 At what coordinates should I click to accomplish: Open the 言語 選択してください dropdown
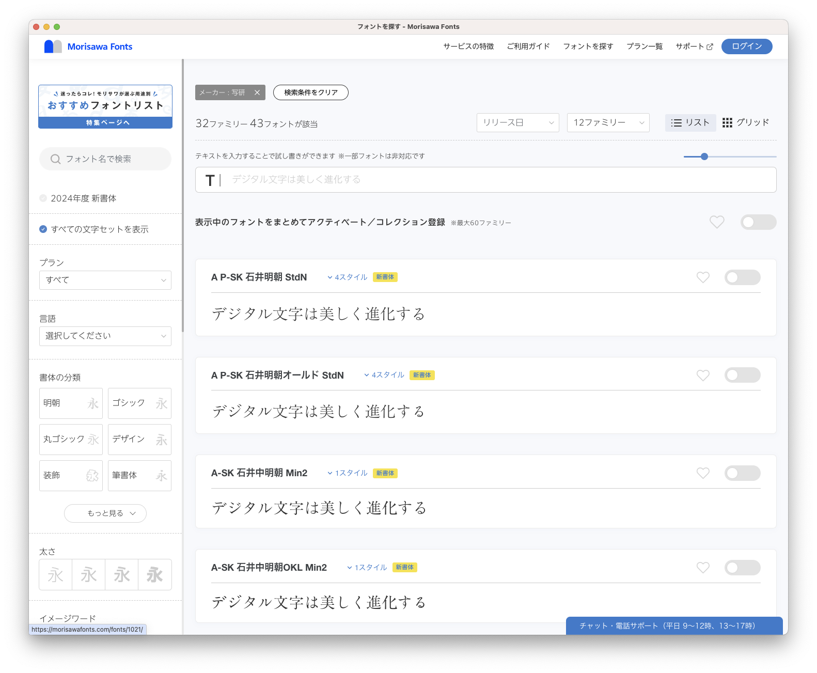point(105,336)
